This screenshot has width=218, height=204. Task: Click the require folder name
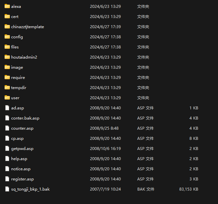coord(18,78)
